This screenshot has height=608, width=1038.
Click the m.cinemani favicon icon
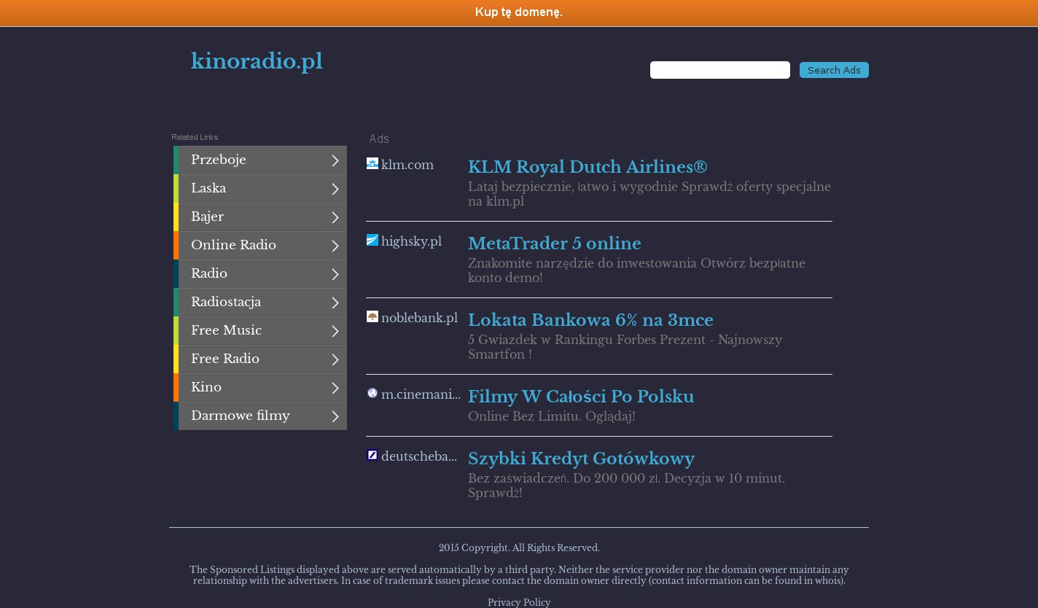tap(372, 394)
